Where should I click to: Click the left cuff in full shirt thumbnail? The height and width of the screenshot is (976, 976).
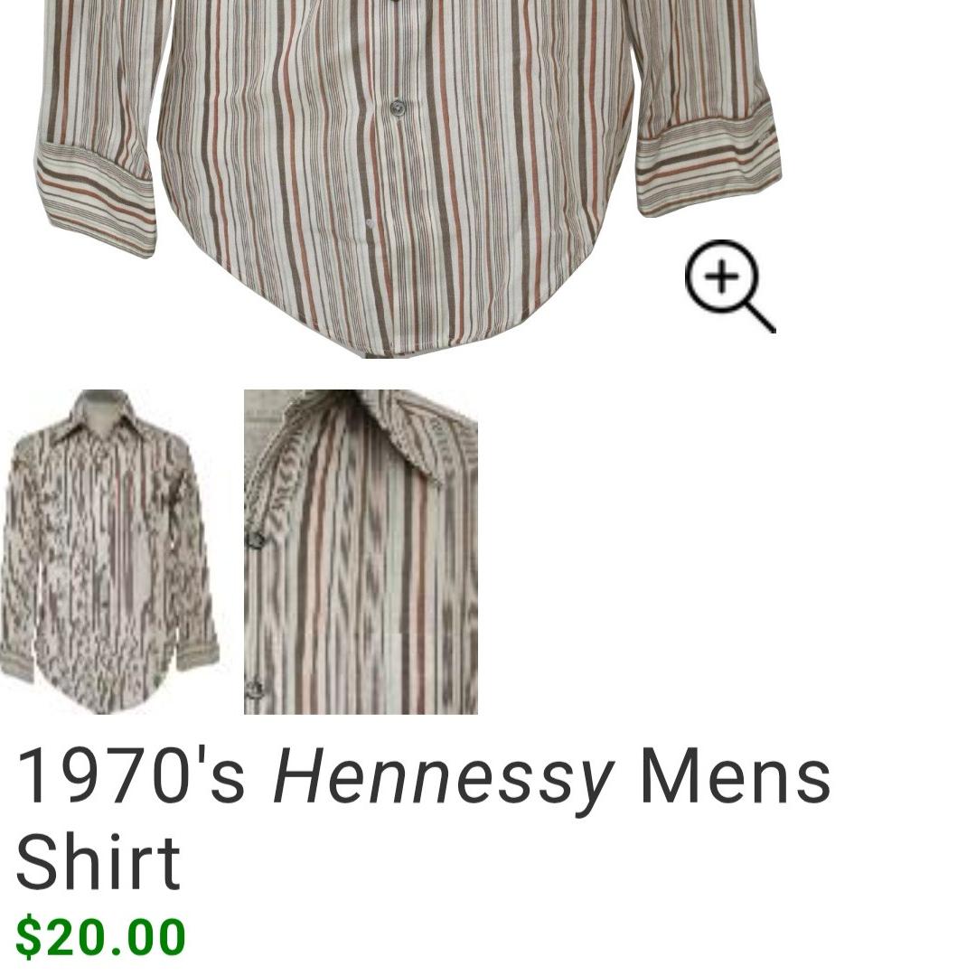15,663
